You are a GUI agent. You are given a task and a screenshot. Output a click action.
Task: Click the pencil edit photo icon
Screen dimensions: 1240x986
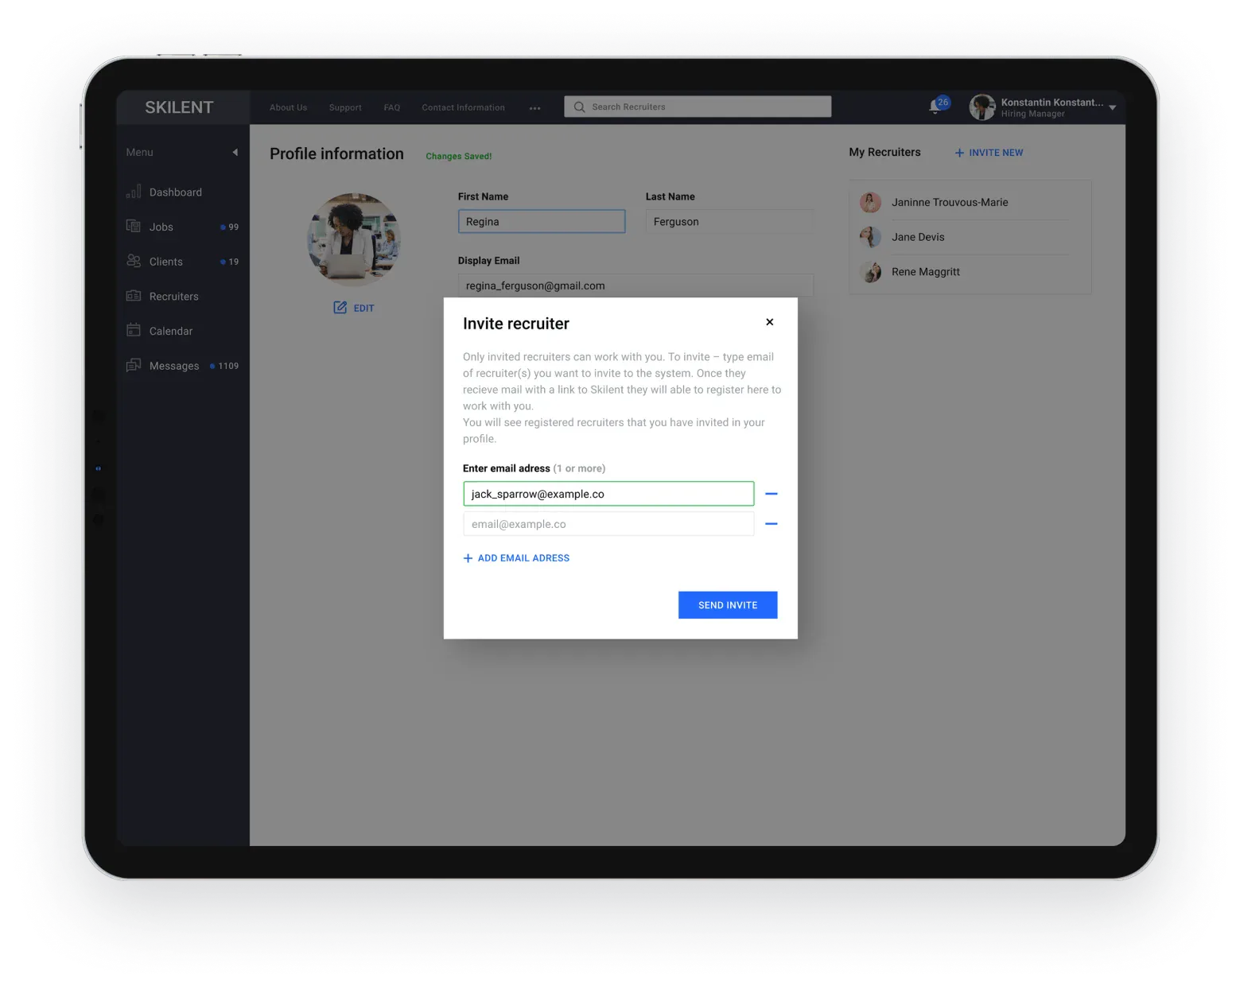click(340, 307)
